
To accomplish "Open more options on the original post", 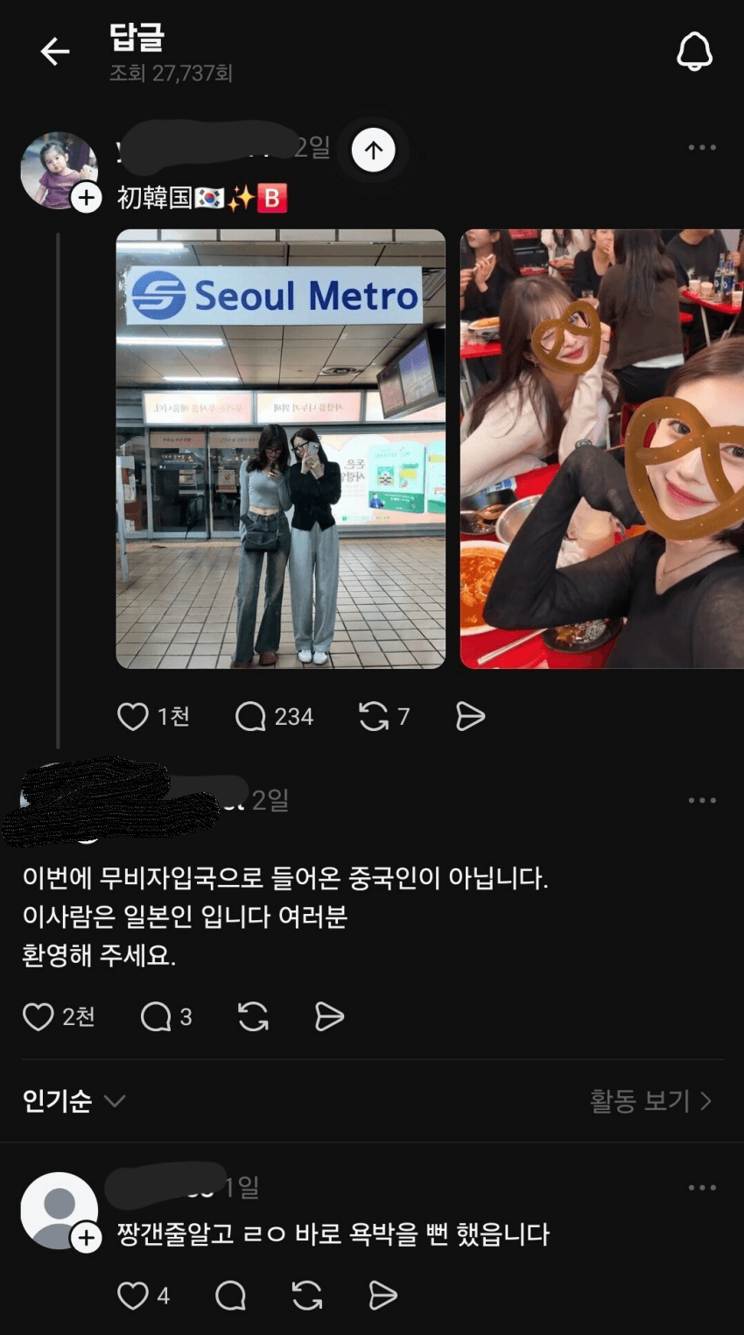I will coord(702,148).
